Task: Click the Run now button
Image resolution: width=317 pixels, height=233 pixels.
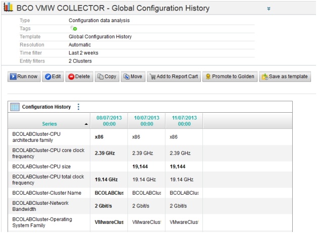Action: 24,76
